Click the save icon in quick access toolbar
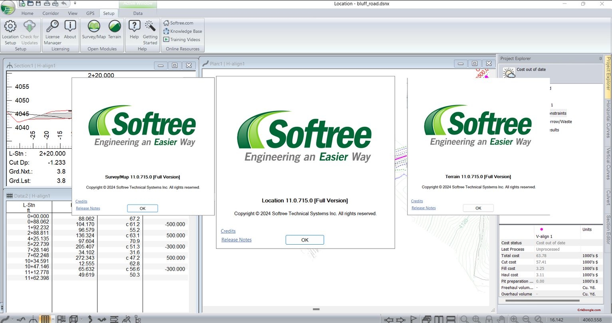 (x=38, y=4)
